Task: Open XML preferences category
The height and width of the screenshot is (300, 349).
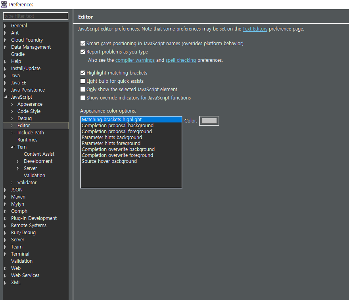Action: click(16, 283)
